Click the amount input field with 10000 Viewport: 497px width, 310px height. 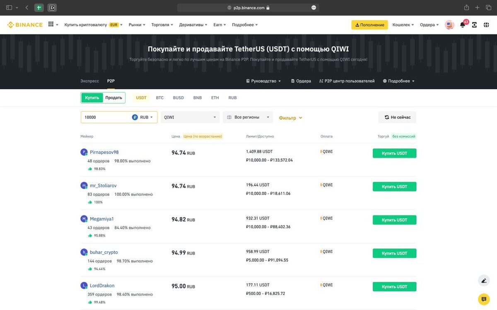[106, 117]
